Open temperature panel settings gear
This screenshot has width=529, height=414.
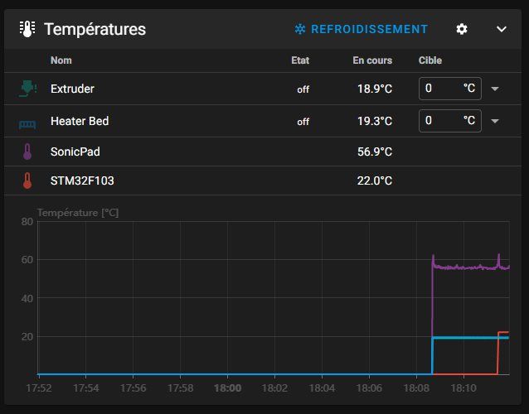tap(462, 29)
